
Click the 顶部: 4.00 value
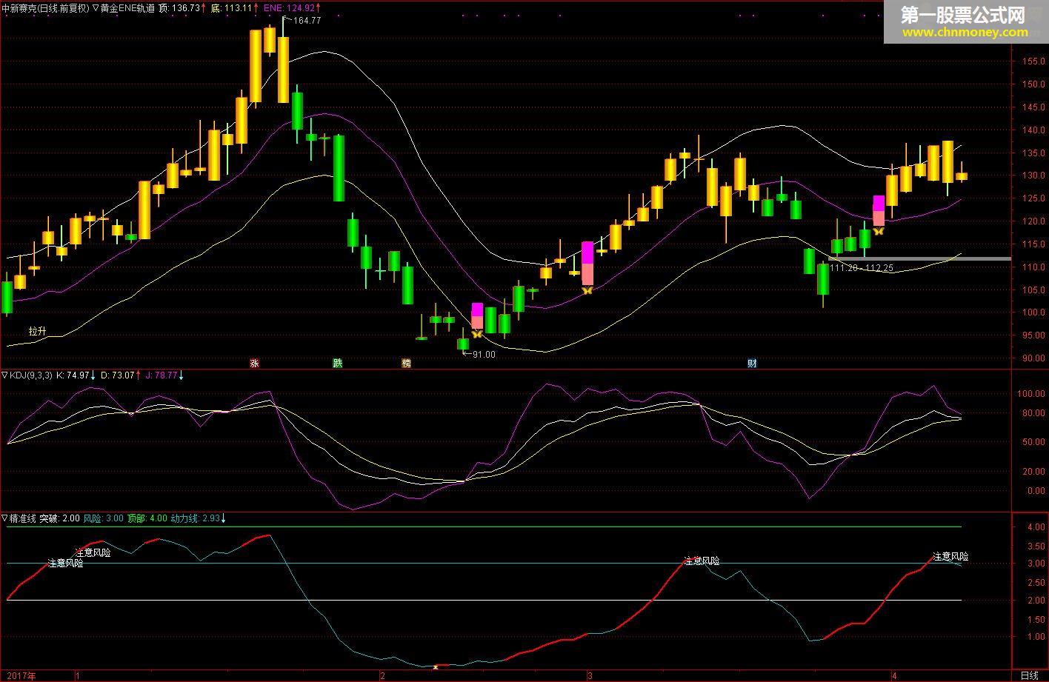[x=147, y=518]
